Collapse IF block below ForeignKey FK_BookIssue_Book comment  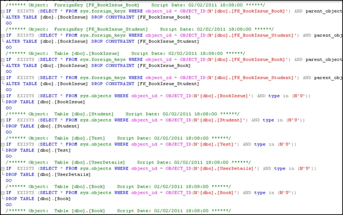[x=3, y=12]
